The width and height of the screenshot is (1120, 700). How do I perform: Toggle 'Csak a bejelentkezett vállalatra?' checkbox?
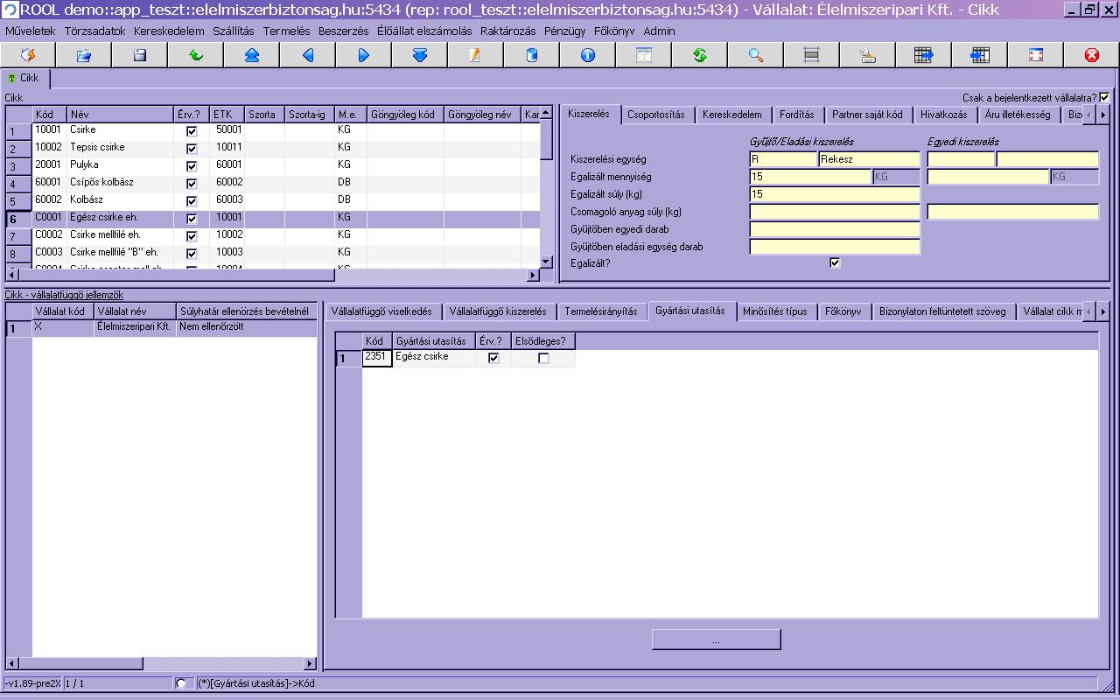point(1104,98)
